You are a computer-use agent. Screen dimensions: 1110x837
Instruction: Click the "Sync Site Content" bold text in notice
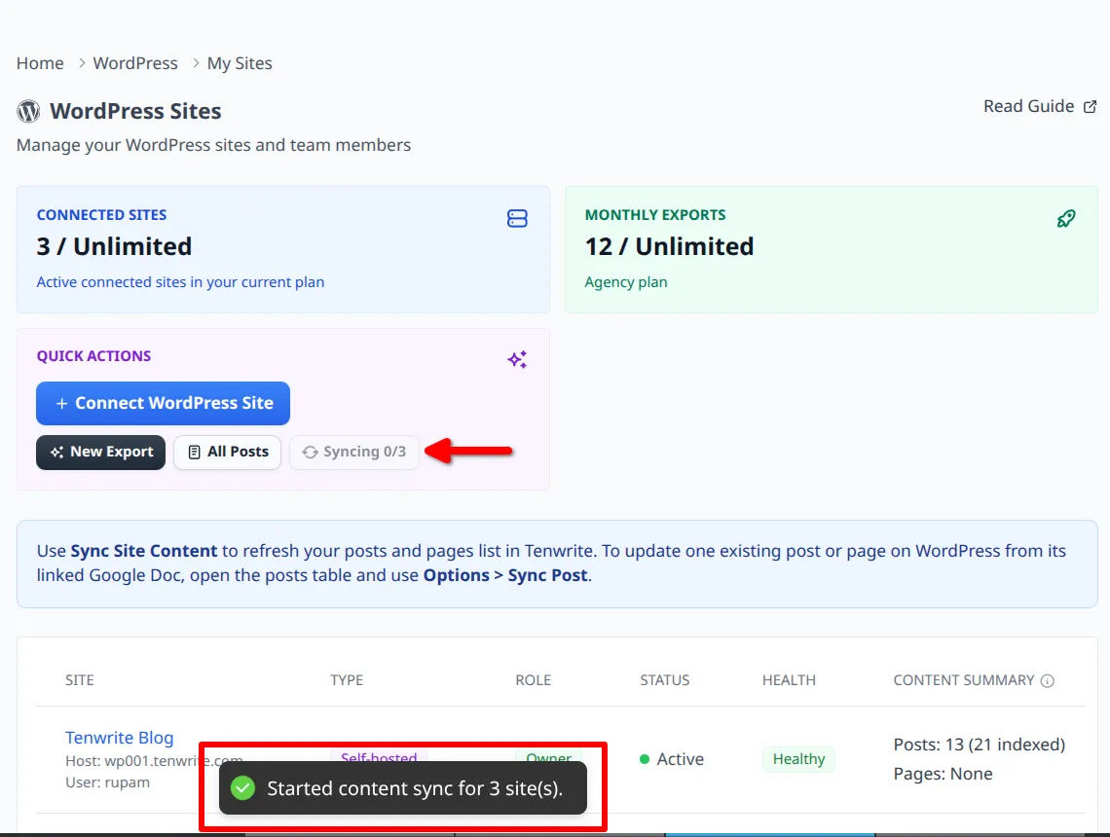(144, 551)
